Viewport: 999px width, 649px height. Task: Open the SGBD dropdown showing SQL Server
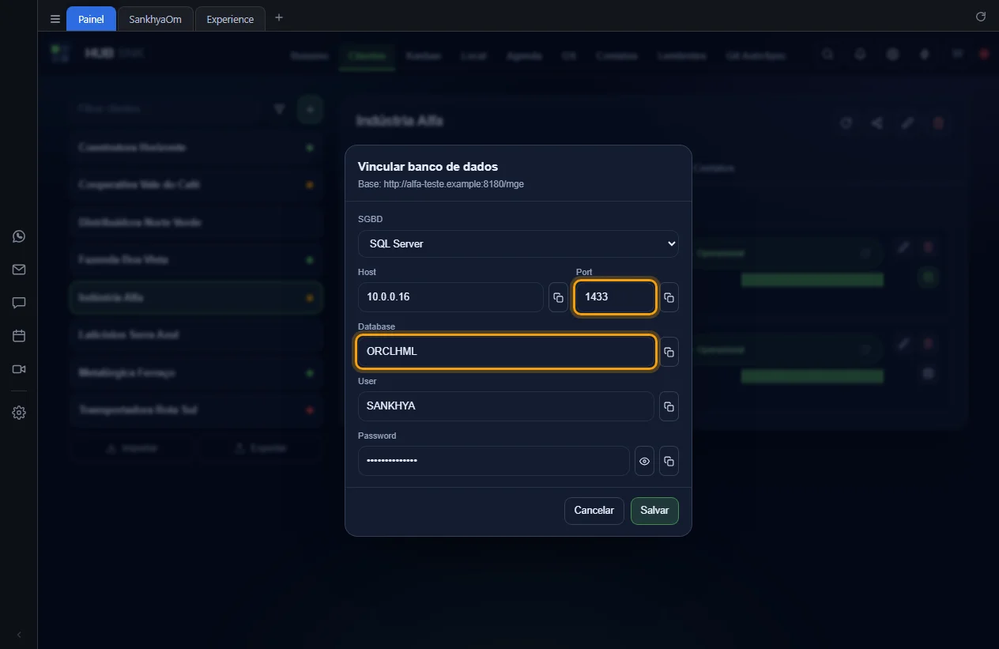point(518,243)
